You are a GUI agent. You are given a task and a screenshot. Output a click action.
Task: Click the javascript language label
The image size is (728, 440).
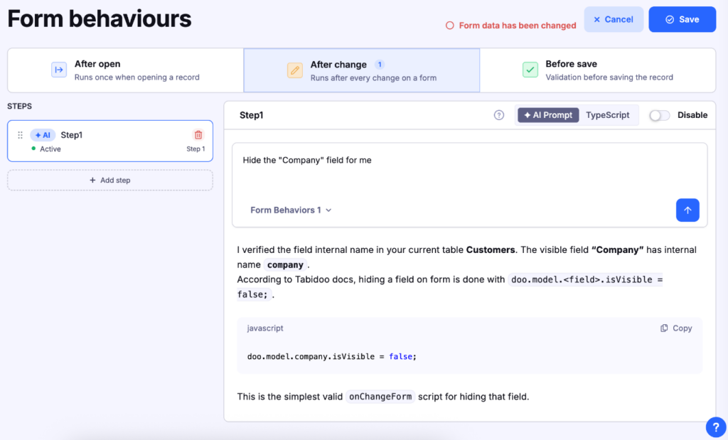[264, 328]
